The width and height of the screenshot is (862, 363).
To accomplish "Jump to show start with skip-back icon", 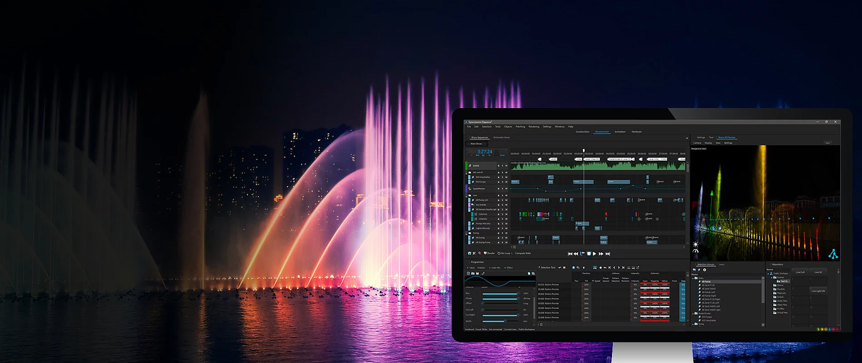I will 570,254.
